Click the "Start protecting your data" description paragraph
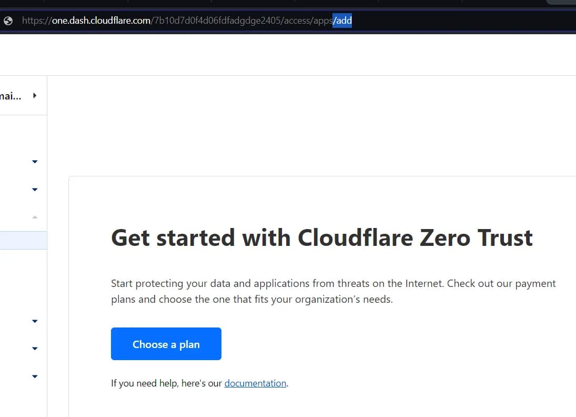576x417 pixels. pyautogui.click(x=333, y=291)
